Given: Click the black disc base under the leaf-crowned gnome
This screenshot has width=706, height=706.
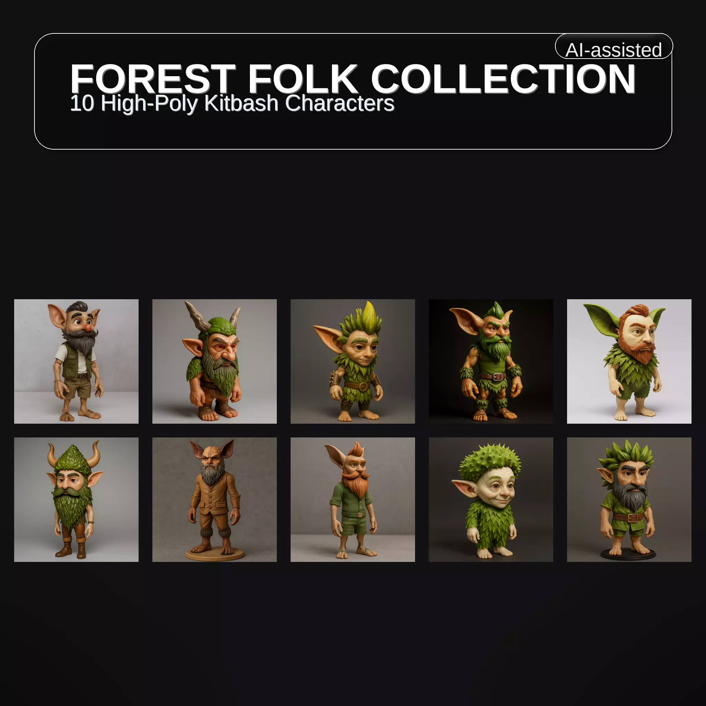Looking at the screenshot, I should [x=628, y=554].
